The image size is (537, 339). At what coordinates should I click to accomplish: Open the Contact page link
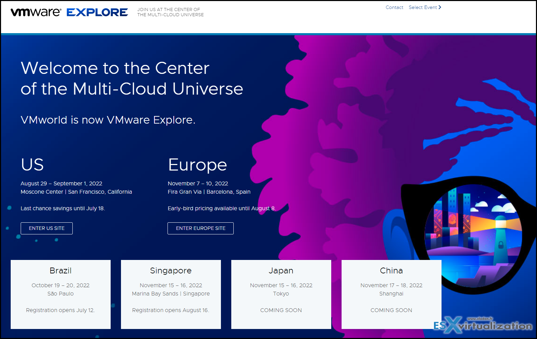point(394,7)
